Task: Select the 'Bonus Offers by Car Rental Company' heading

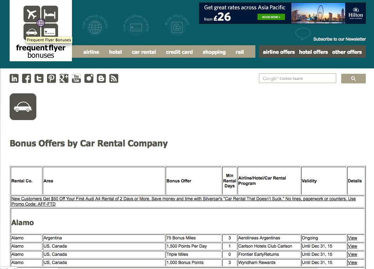Action: tap(89, 144)
